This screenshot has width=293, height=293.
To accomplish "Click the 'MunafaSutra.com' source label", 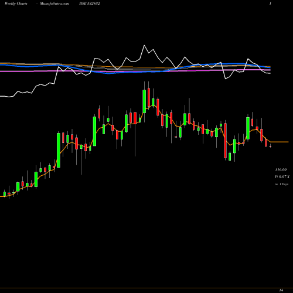I will [54, 4].
